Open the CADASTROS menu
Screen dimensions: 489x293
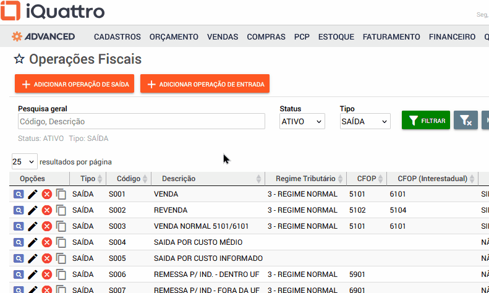point(117,37)
